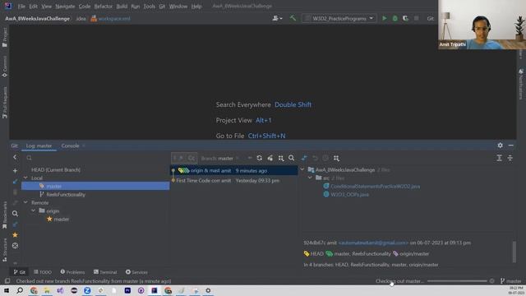Viewport: 526px width, 296px height.
Task: Click the Delete Branch trash icon
Action: click(x=15, y=192)
